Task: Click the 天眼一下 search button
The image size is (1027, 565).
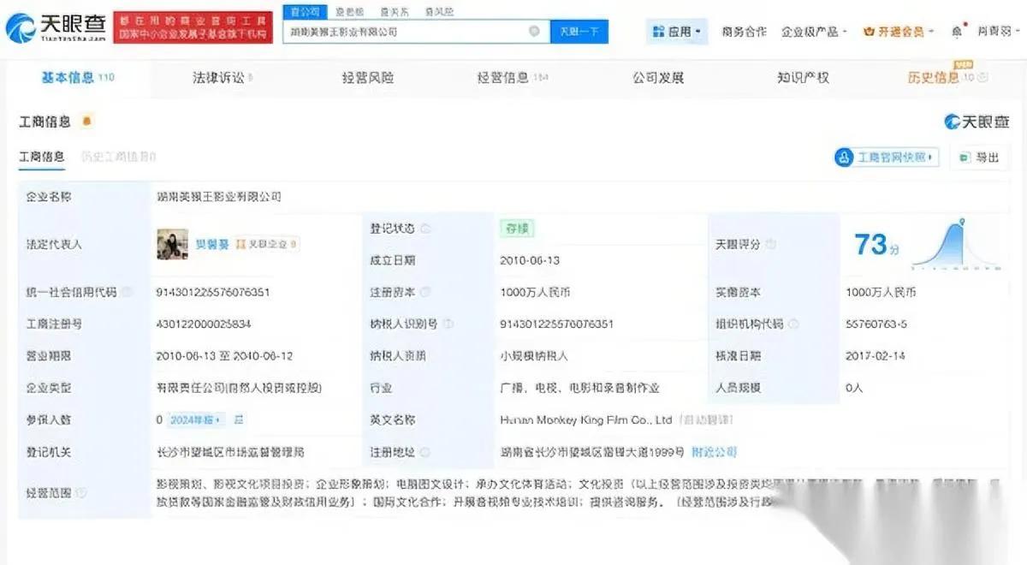Action: click(579, 32)
